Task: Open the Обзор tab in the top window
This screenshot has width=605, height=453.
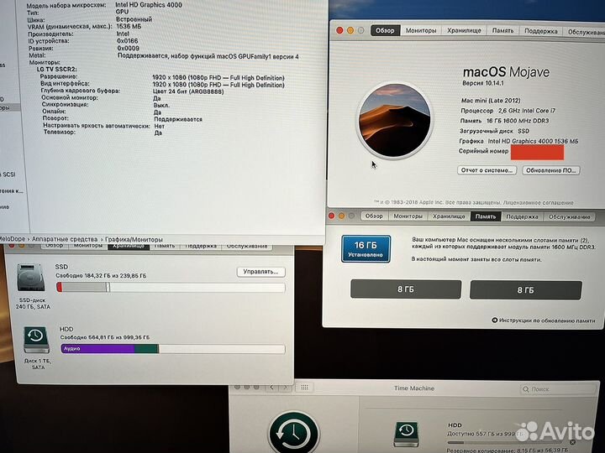Action: click(x=385, y=30)
